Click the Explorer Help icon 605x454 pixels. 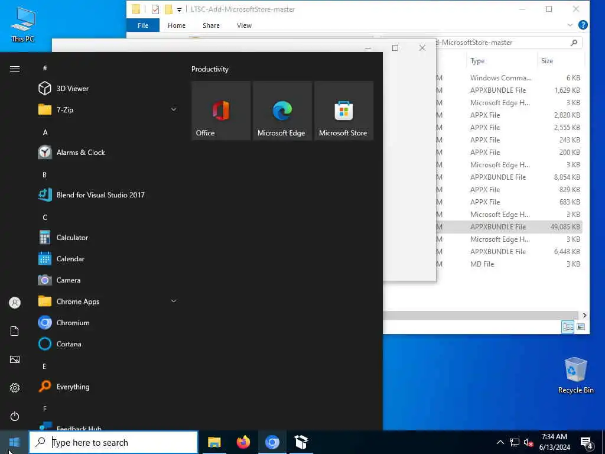coord(583,25)
